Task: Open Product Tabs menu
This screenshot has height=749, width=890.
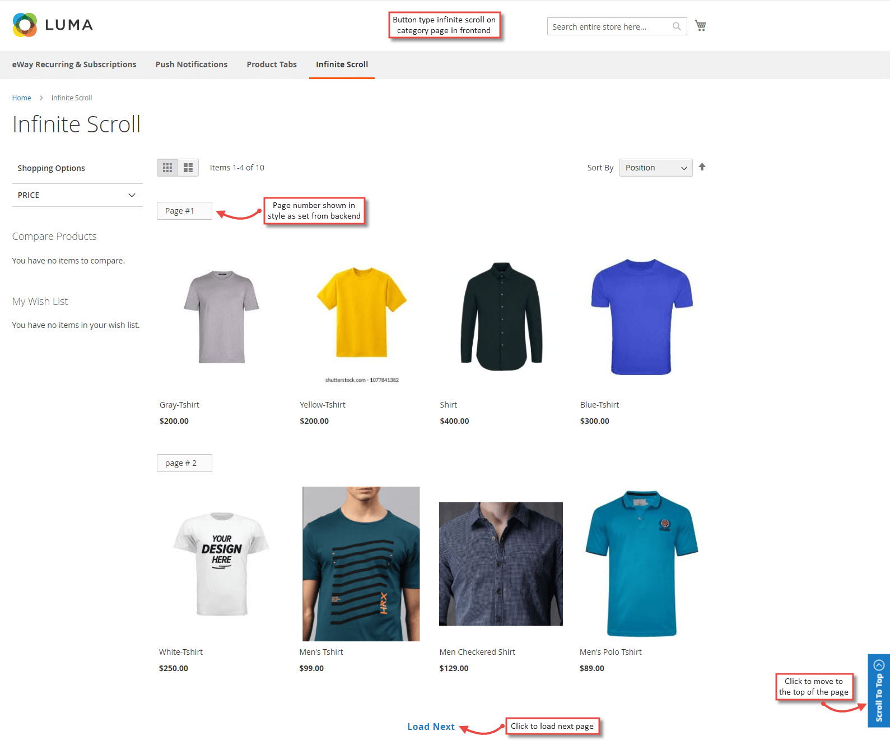Action: click(272, 64)
